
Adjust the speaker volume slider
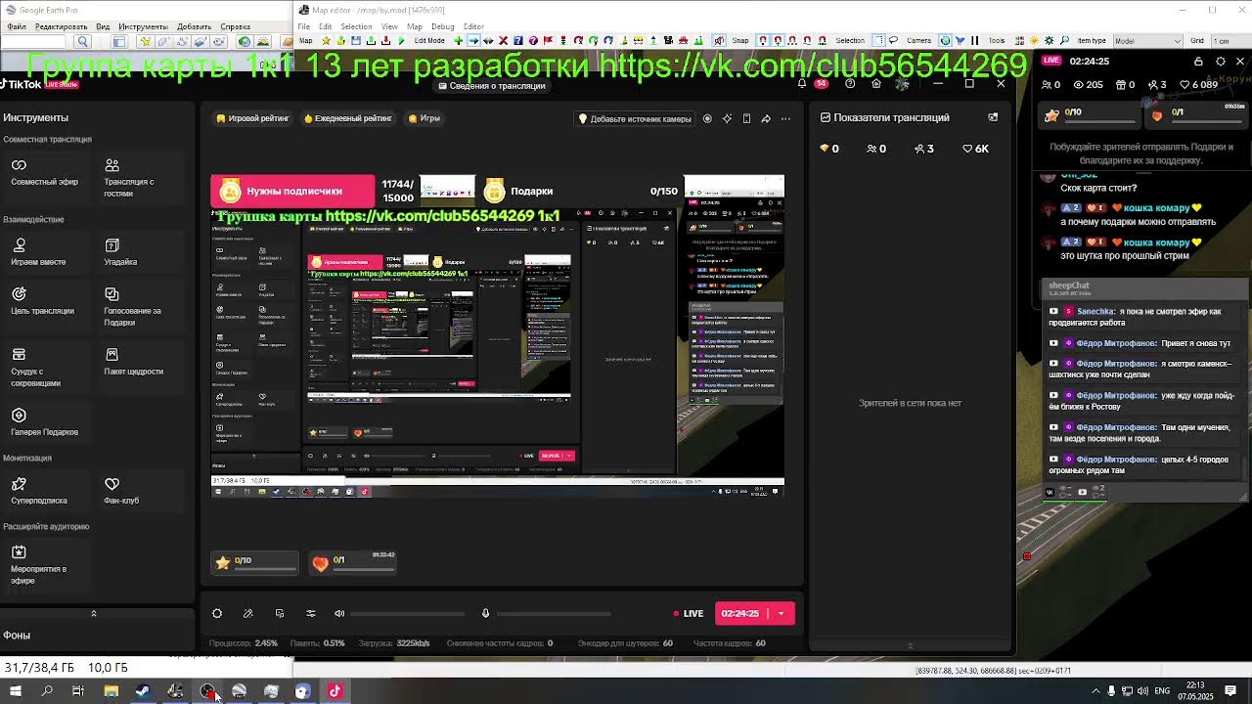(408, 613)
